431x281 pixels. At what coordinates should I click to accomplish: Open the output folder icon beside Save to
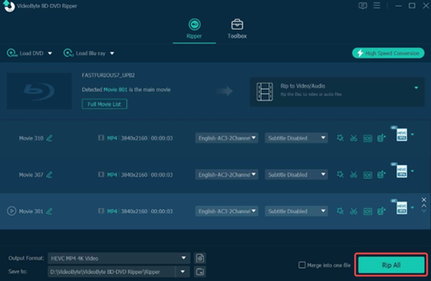point(200,272)
